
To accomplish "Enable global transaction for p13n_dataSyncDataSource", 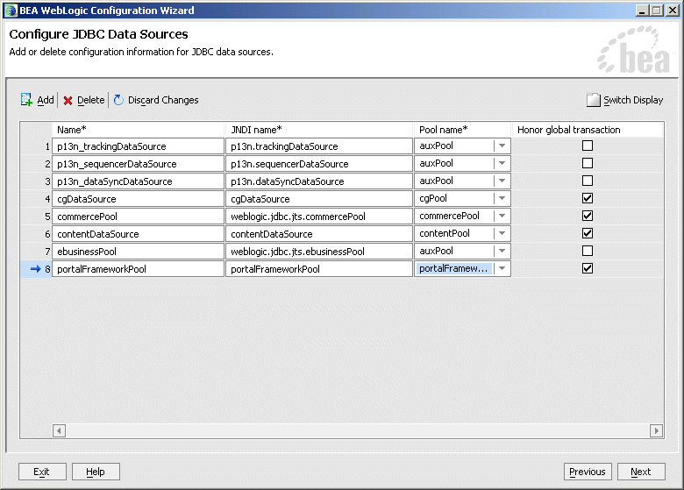I will [x=588, y=181].
